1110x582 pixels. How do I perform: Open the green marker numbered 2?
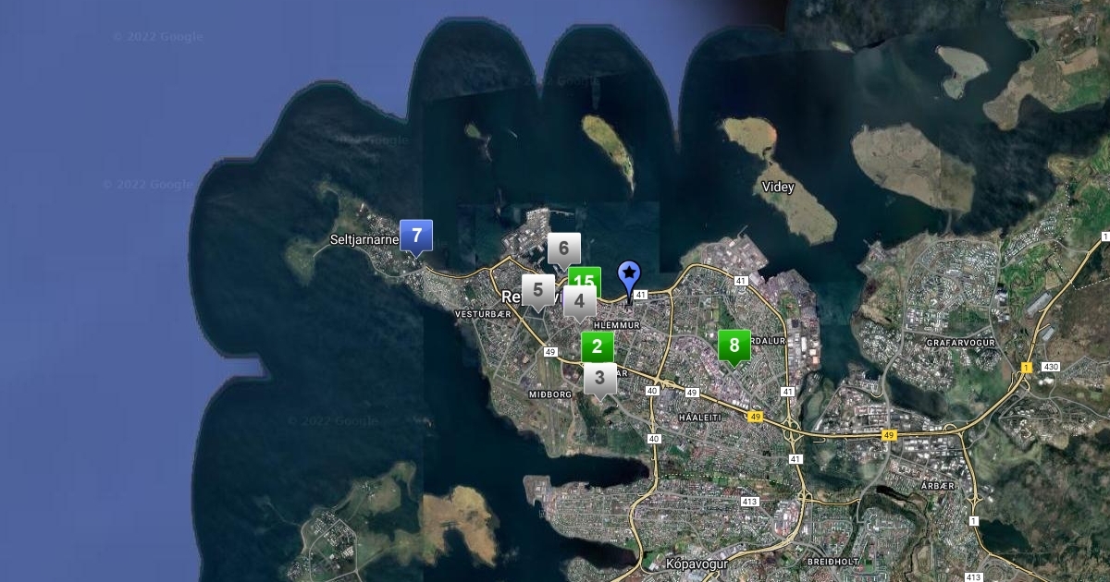pos(597,346)
